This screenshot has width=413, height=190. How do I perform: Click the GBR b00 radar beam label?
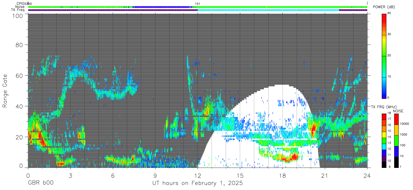tap(41, 183)
